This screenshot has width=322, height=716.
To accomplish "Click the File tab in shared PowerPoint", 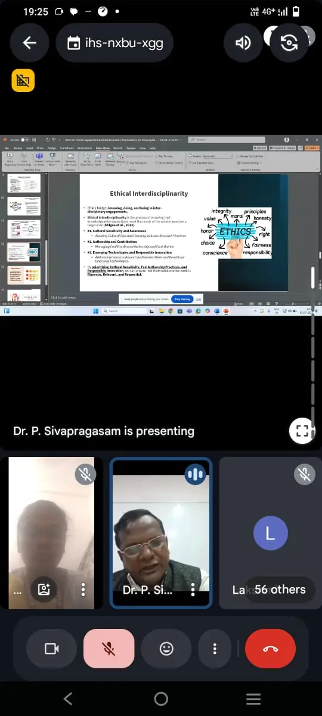I will tap(7, 147).
